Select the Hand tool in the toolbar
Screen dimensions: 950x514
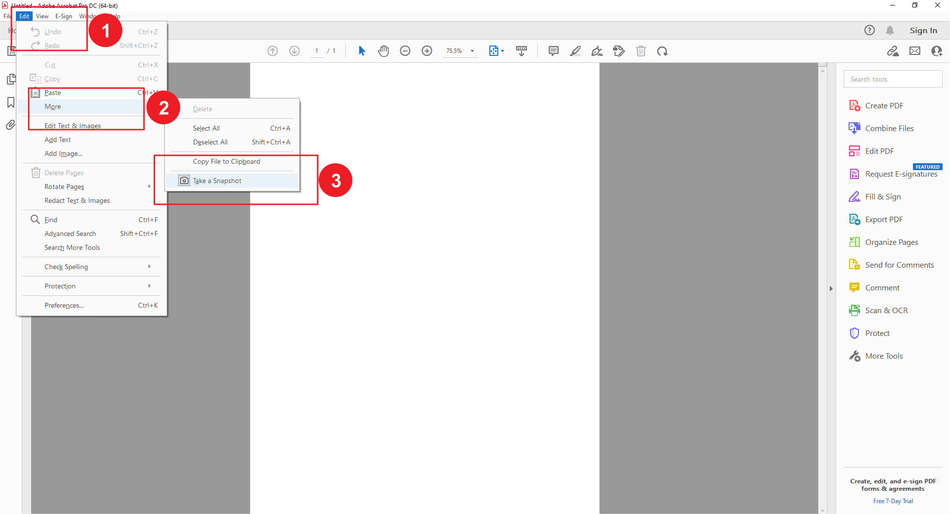click(383, 51)
